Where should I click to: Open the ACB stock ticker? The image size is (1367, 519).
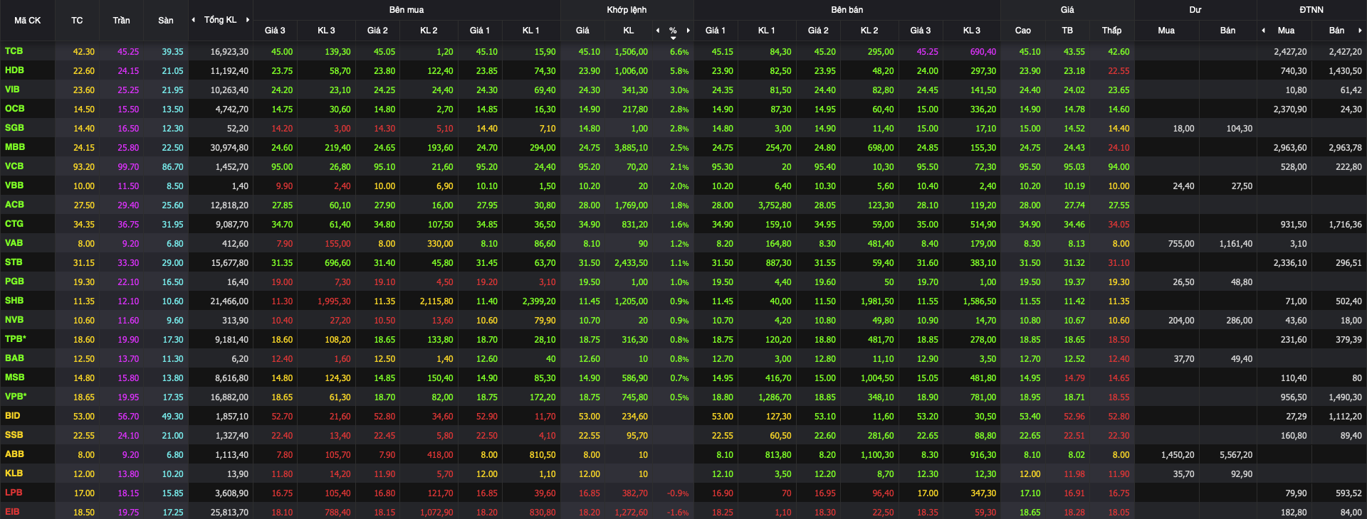(x=14, y=205)
